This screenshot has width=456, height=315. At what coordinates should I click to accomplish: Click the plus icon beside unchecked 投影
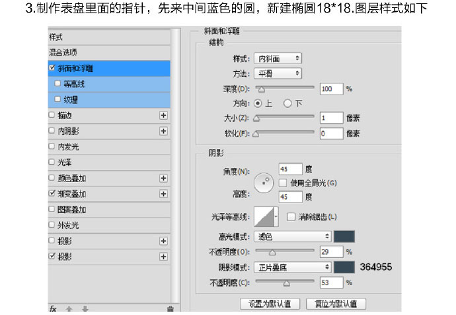[163, 241]
